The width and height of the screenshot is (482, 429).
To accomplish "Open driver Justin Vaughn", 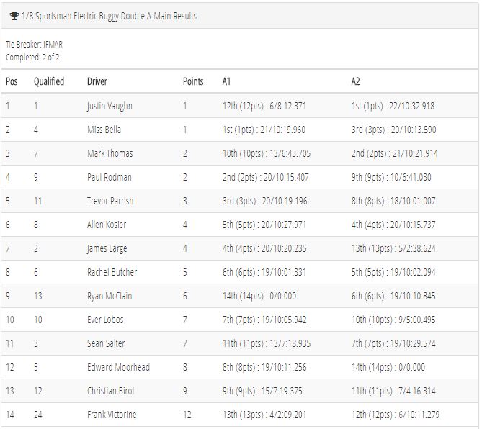I will click(110, 107).
